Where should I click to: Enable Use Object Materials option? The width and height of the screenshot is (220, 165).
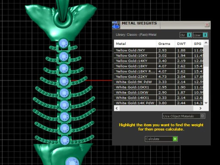tap(184, 116)
